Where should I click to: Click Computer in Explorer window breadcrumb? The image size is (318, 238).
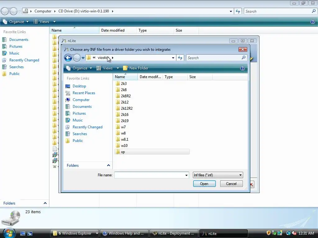[x=43, y=11]
